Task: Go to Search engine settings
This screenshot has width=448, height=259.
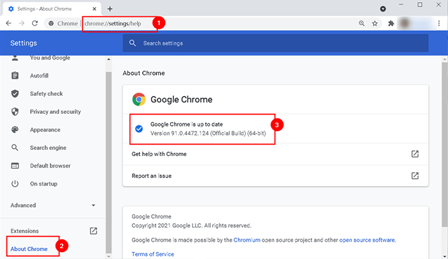Action: click(x=49, y=148)
